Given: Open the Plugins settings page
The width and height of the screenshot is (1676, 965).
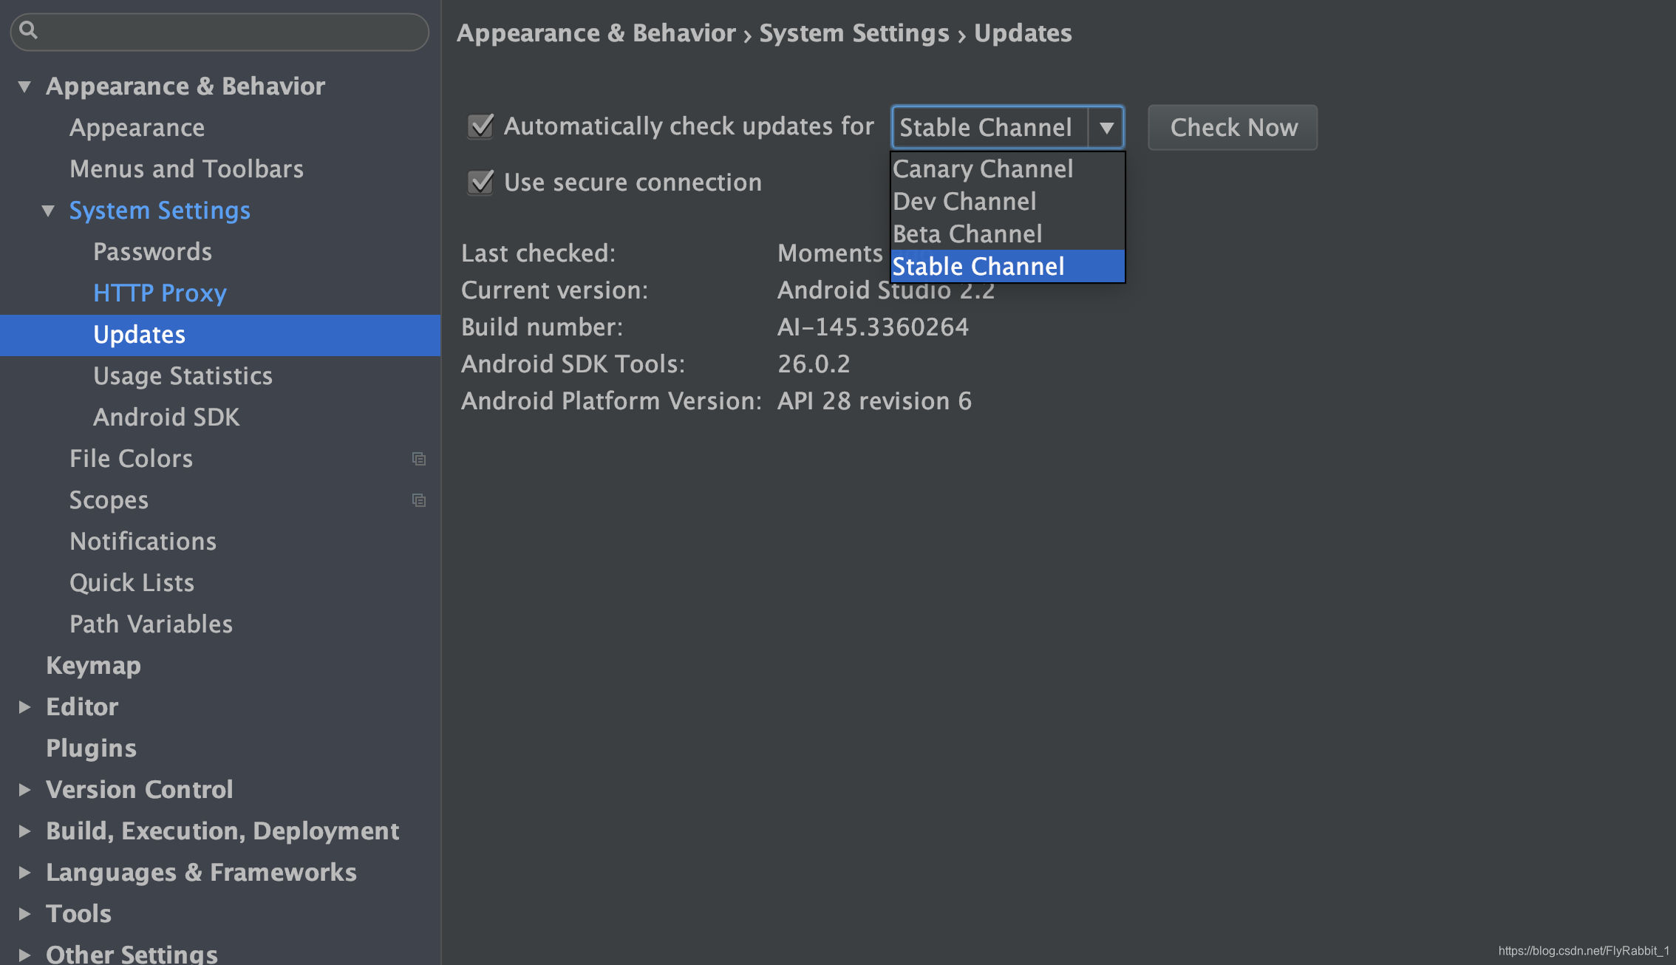Looking at the screenshot, I should click(91, 749).
